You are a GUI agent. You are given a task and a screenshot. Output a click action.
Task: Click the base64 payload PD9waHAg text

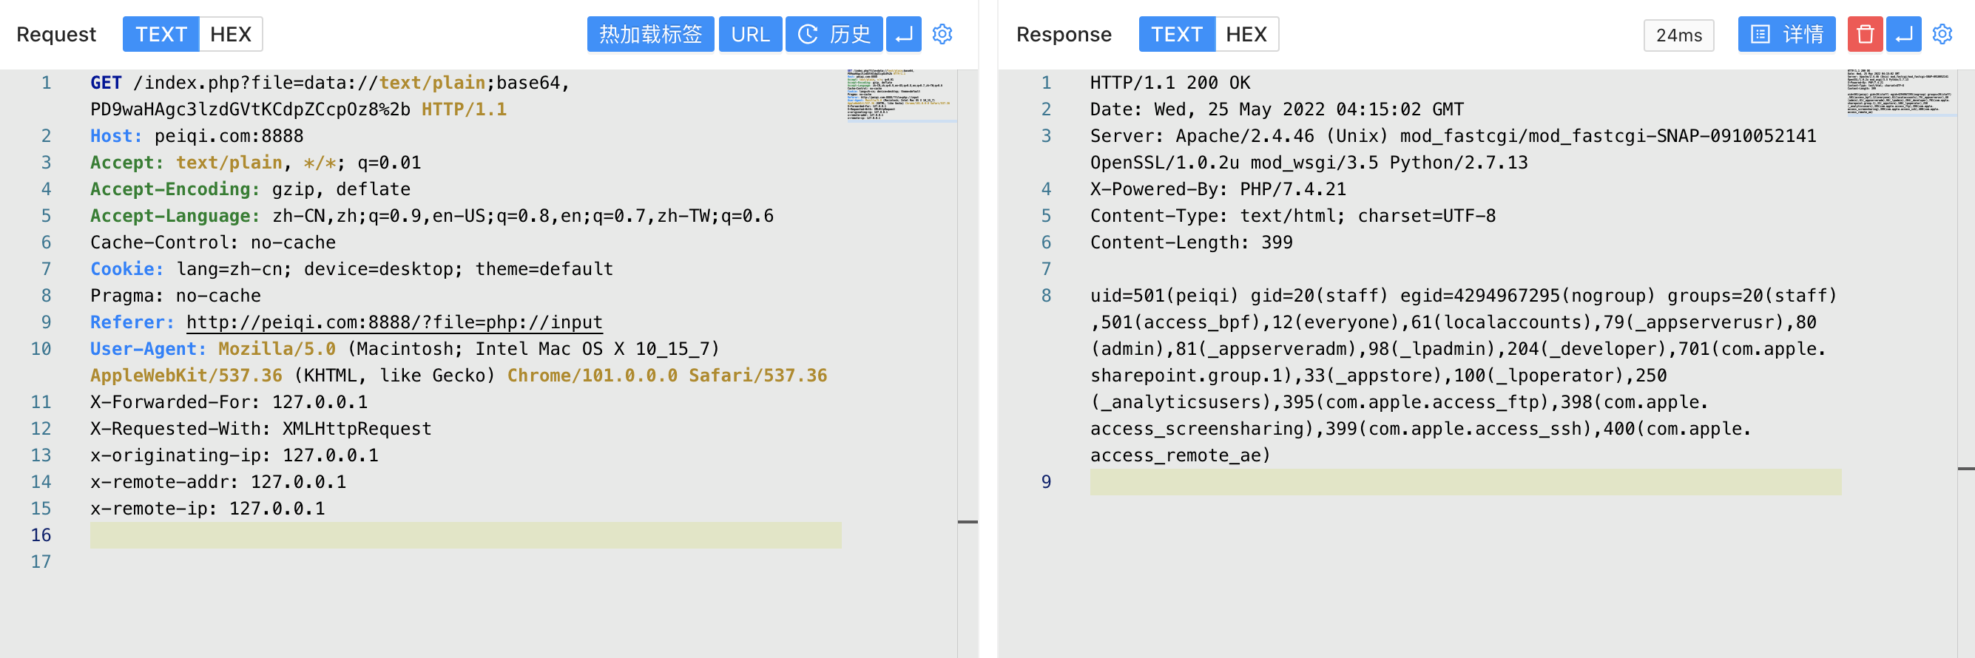tap(250, 109)
